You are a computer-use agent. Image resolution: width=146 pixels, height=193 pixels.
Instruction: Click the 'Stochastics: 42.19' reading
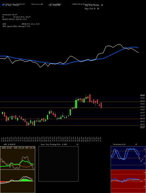click(x=9, y=15)
